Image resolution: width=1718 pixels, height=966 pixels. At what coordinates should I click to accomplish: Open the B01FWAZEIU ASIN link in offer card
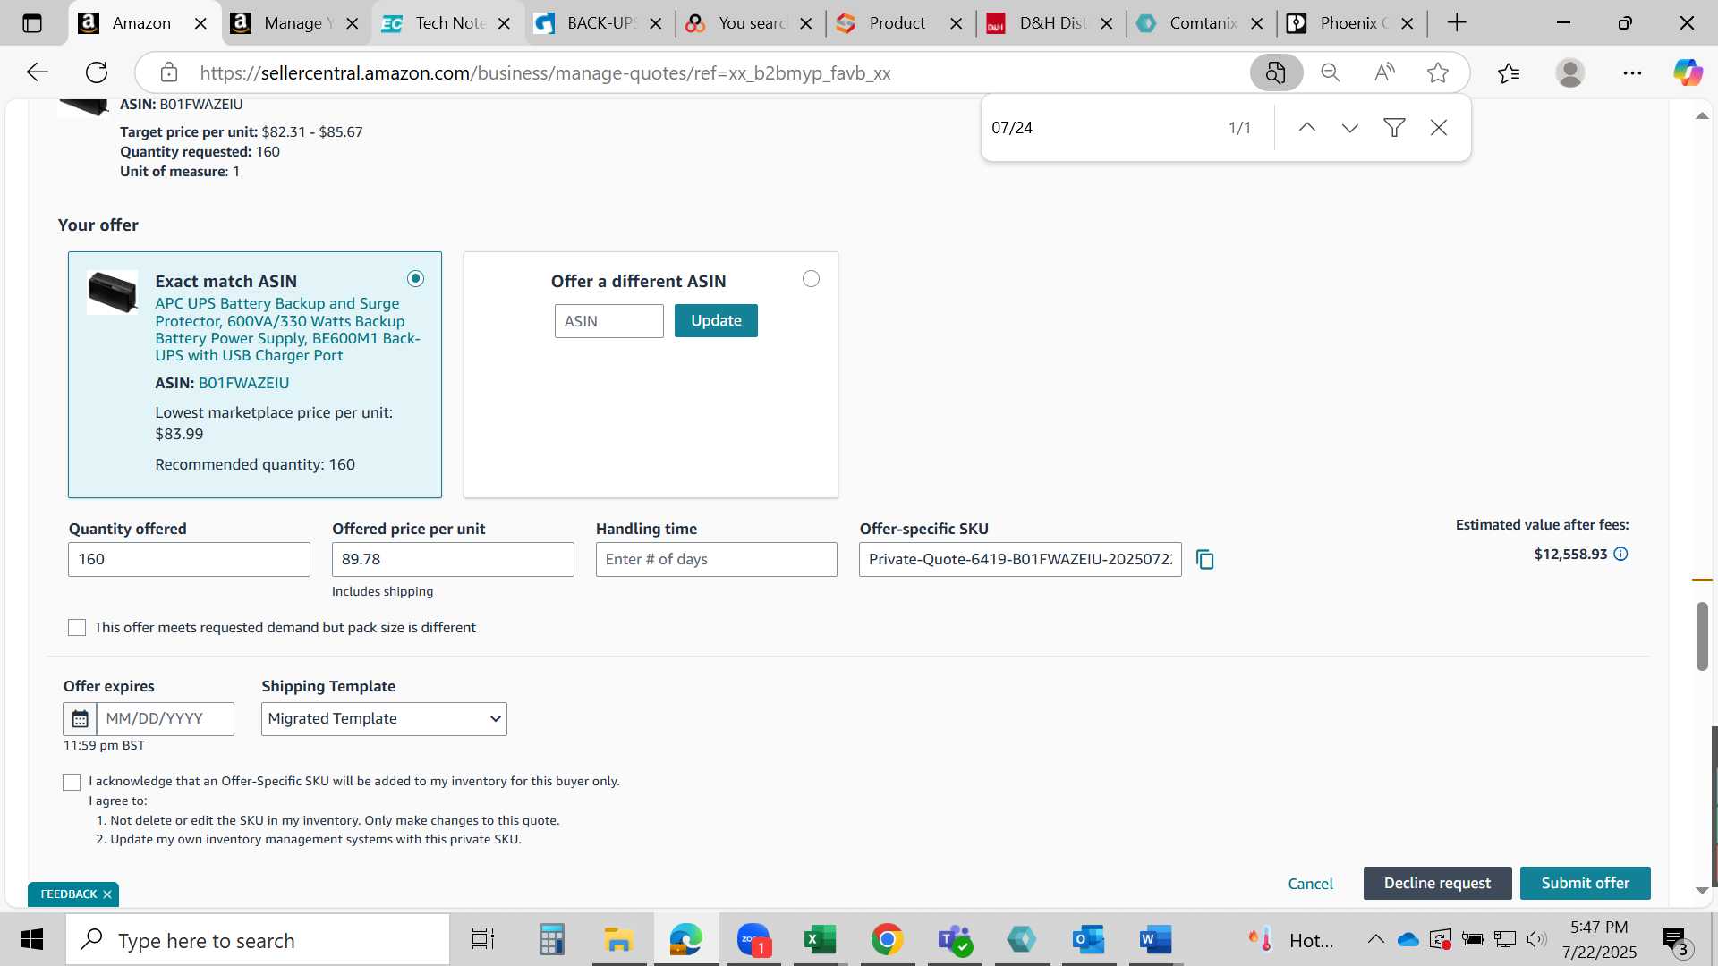(243, 383)
